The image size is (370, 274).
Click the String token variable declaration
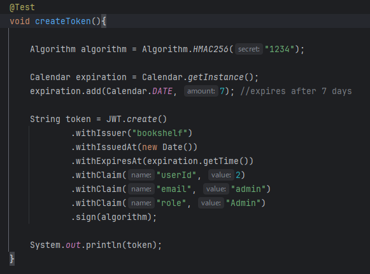[60, 120]
